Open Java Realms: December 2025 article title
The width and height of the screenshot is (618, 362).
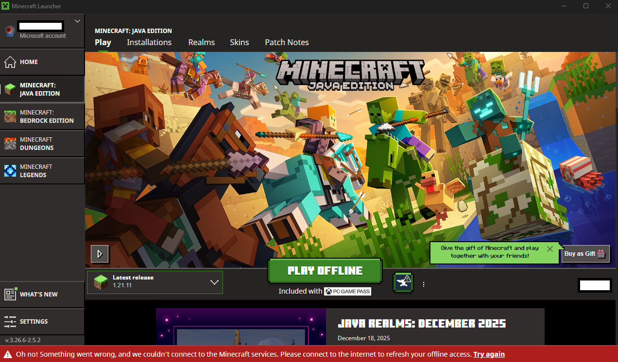pyautogui.click(x=422, y=324)
